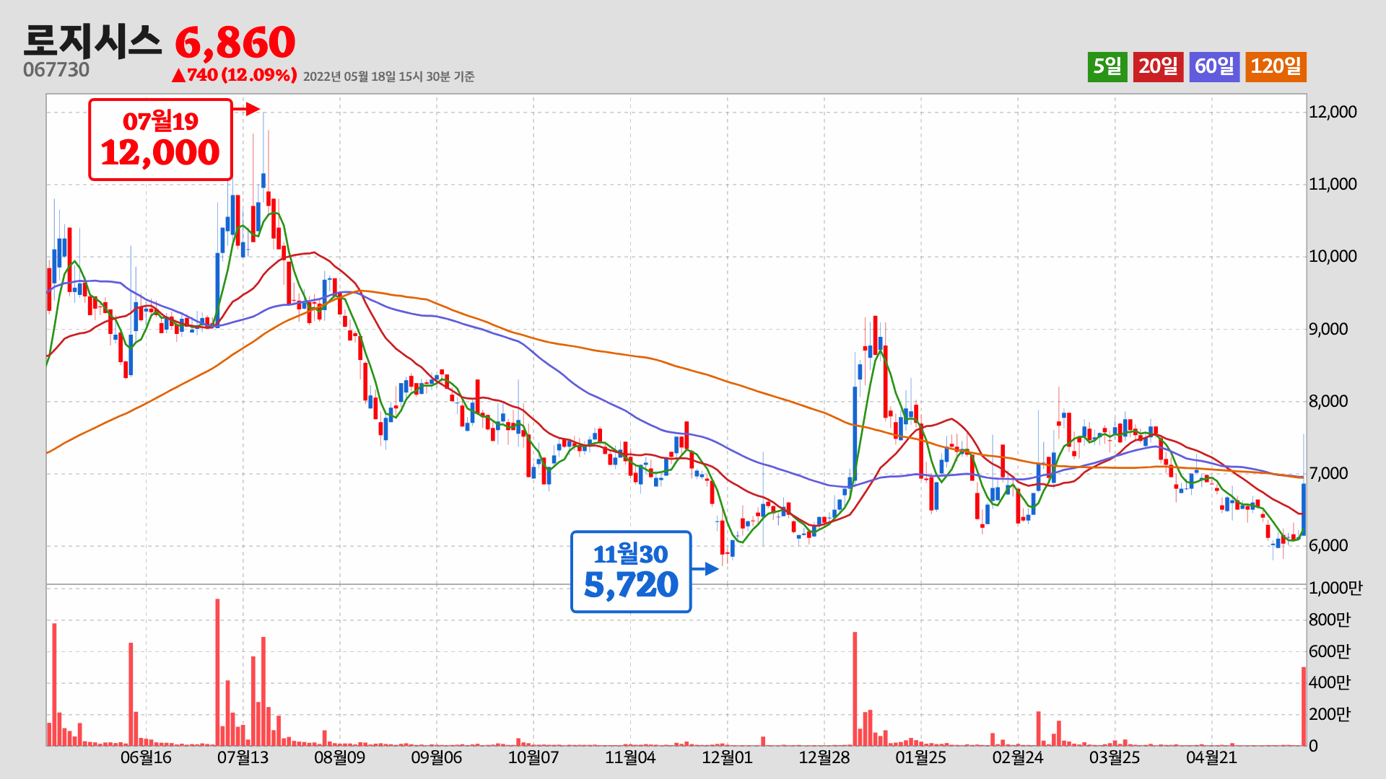Image resolution: width=1386 pixels, height=779 pixels.
Task: Click the 8,000 price axis label
Action: pos(1328,401)
